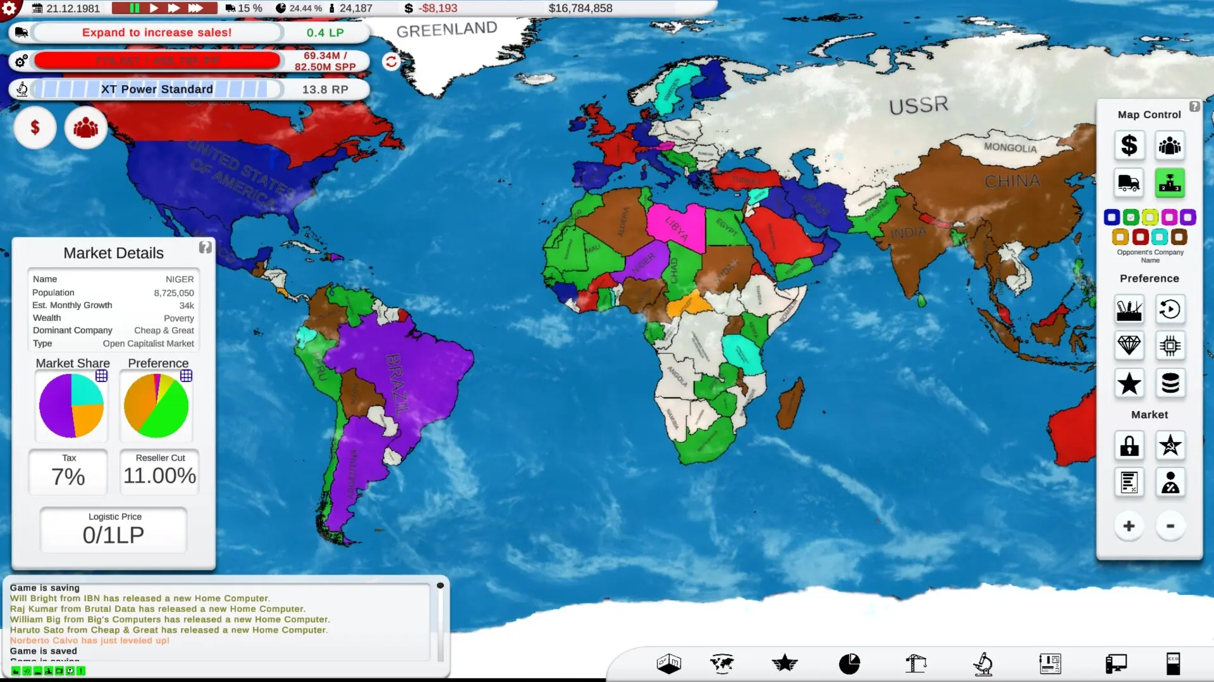This screenshot has height=682, width=1214.
Task: Open Market Details help question mark
Action: pos(205,248)
